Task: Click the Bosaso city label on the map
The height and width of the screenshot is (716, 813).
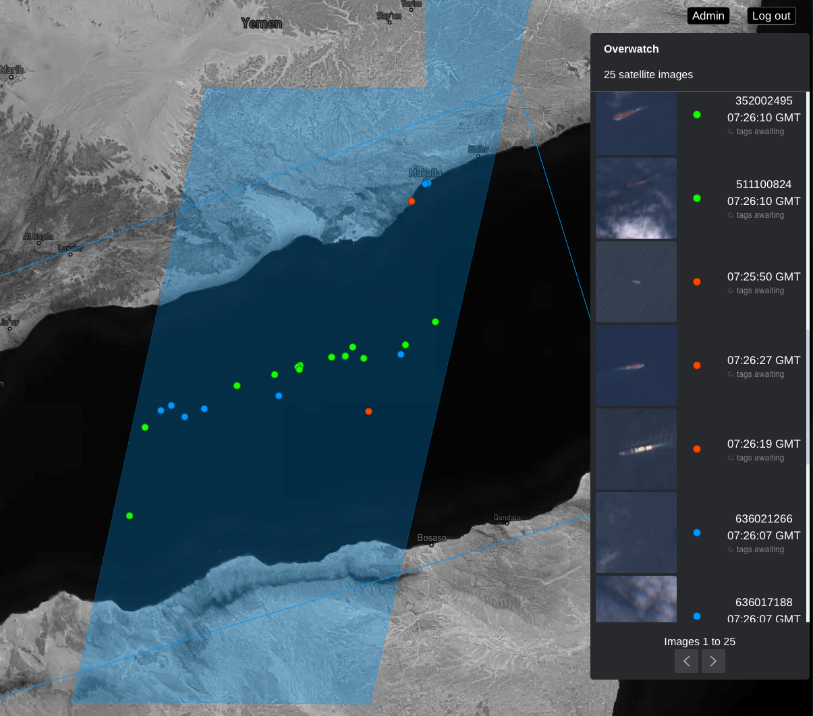Action: click(x=432, y=538)
